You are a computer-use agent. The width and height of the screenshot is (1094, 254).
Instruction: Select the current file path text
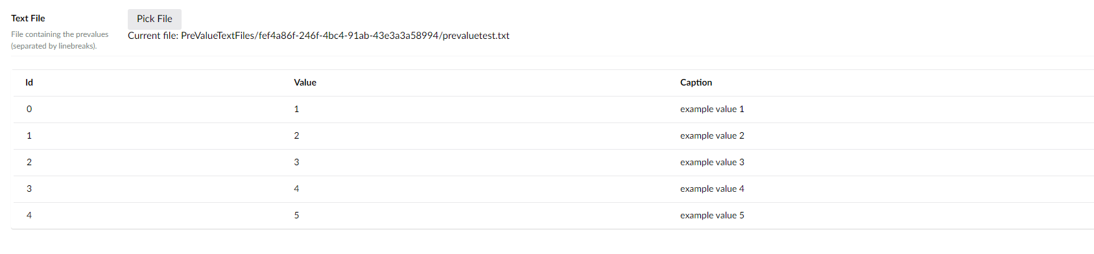(318, 36)
